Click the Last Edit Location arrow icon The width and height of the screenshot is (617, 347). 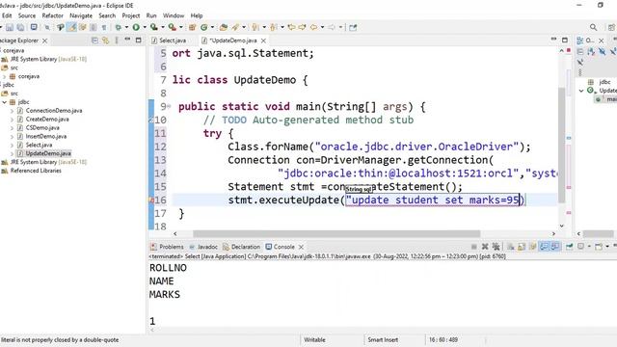(291, 27)
